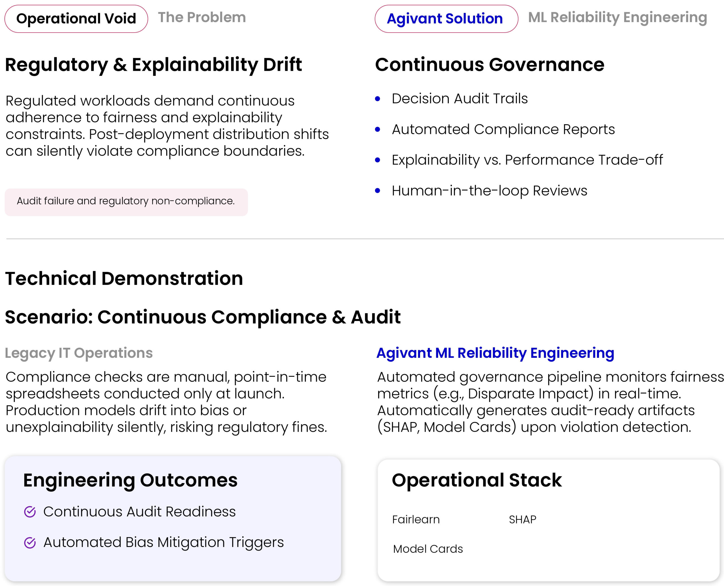Click the Operational Void pill badge
The height and width of the screenshot is (586, 724).
[x=76, y=19]
